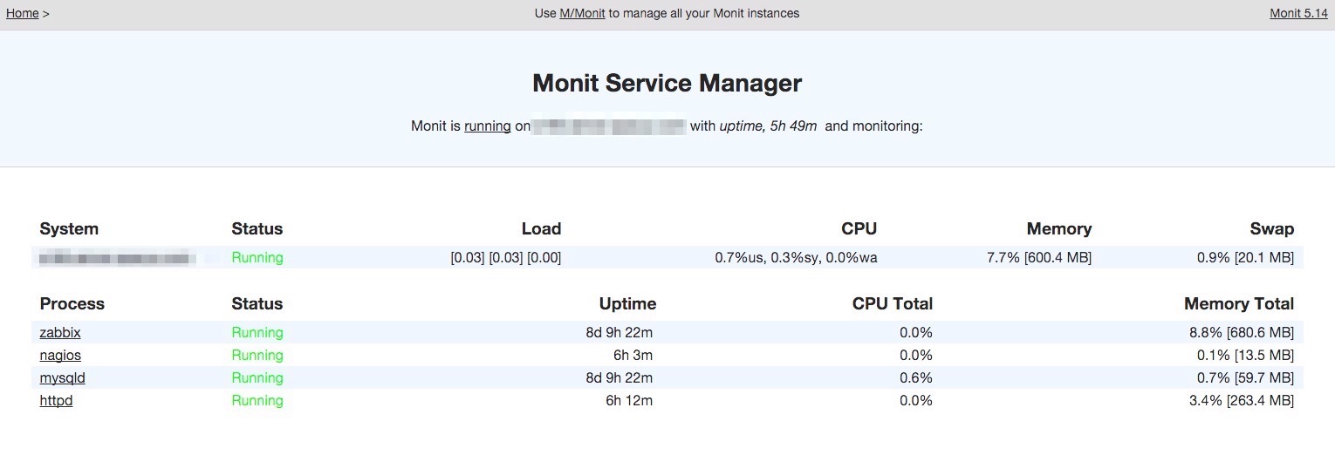Click the Process column header
1335x462 pixels.
pyautogui.click(x=72, y=304)
